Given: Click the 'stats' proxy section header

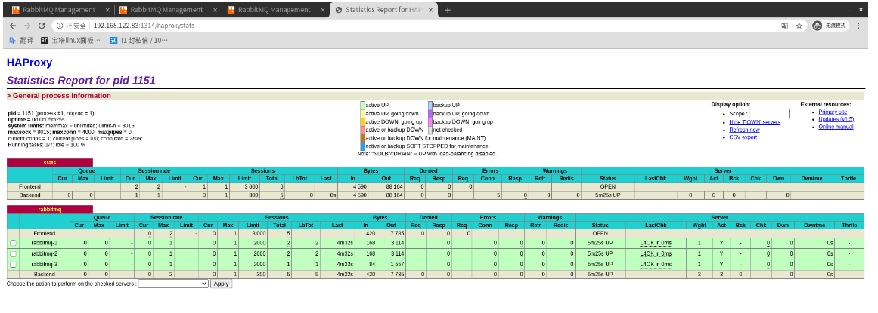Looking at the screenshot, I should coord(50,163).
